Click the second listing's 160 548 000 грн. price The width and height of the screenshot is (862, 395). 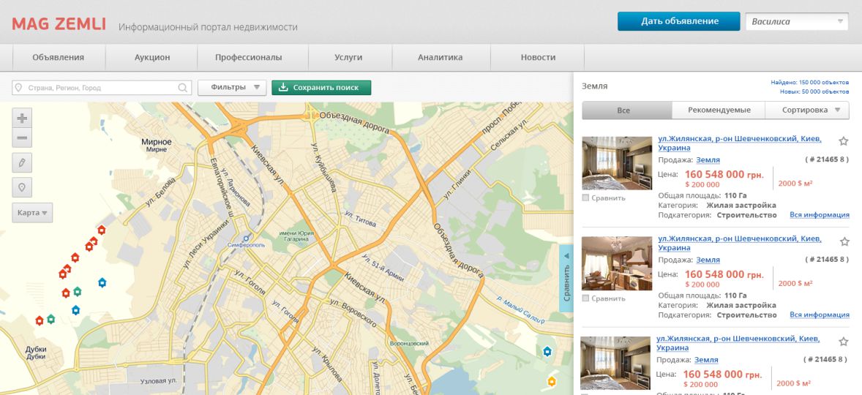(x=724, y=274)
